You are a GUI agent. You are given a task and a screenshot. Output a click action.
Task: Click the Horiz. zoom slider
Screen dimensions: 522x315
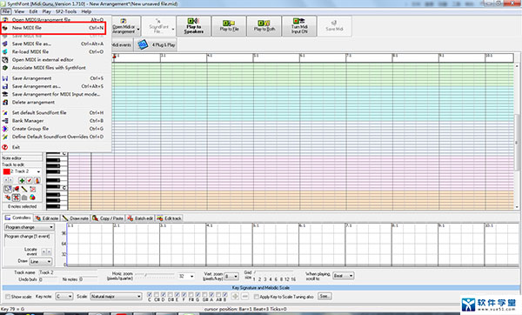tap(155, 275)
